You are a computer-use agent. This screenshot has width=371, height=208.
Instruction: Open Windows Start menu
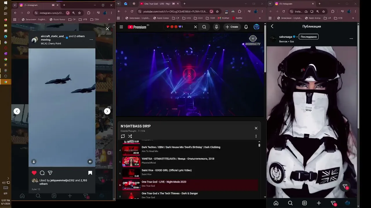point(6,3)
